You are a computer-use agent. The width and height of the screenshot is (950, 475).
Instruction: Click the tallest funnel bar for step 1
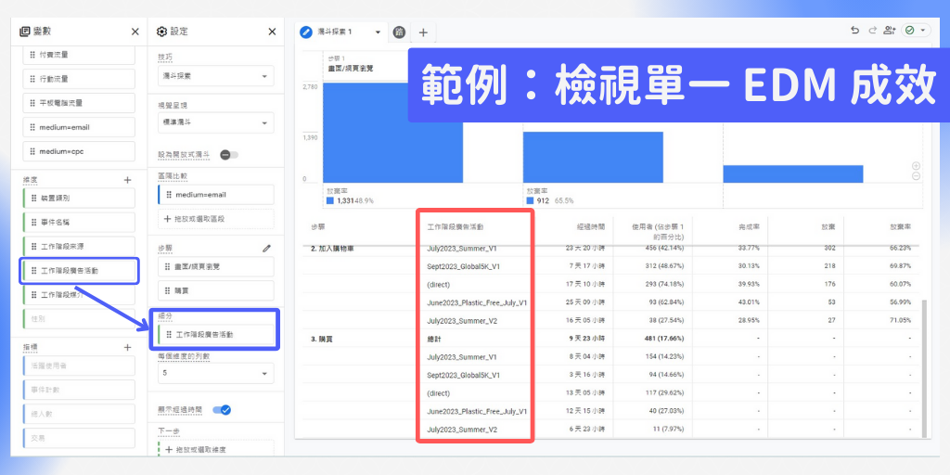(x=392, y=133)
